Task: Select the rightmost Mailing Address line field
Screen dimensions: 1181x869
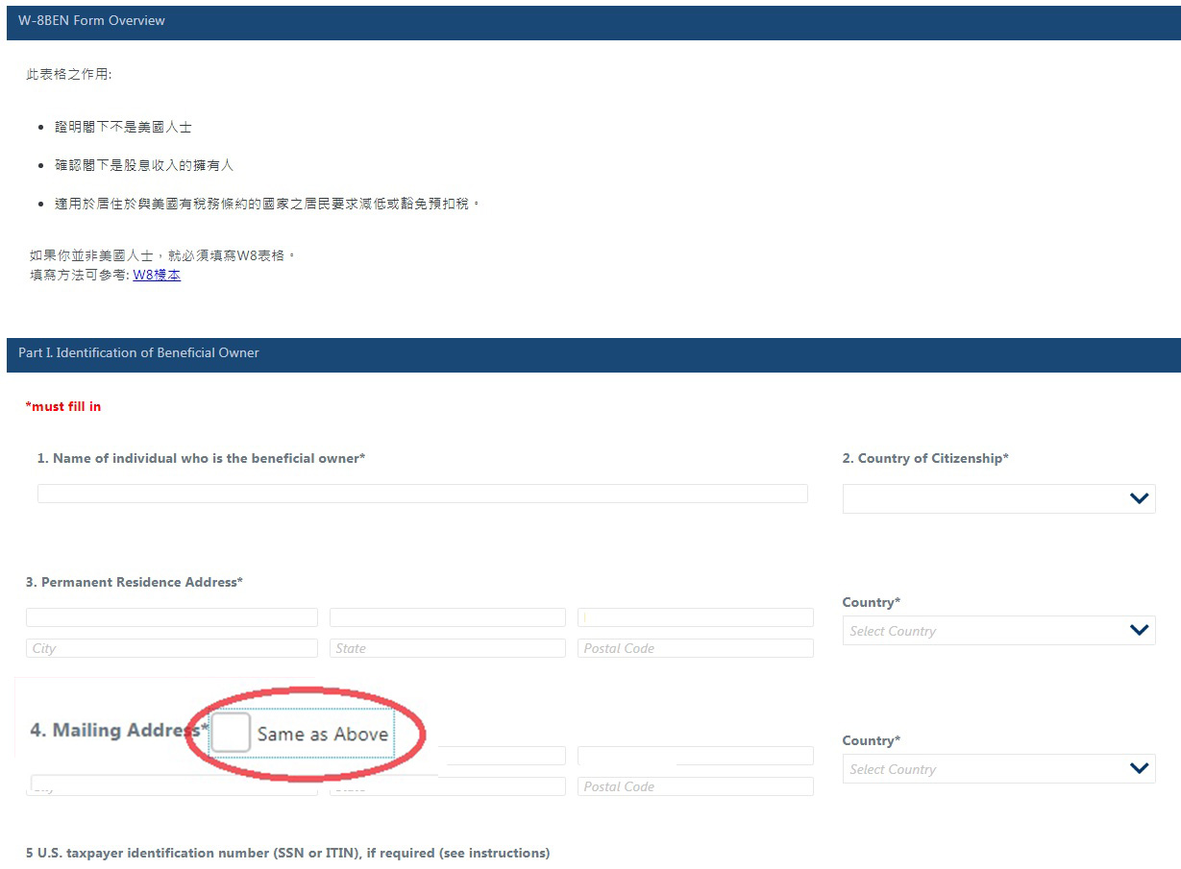Action: click(695, 756)
